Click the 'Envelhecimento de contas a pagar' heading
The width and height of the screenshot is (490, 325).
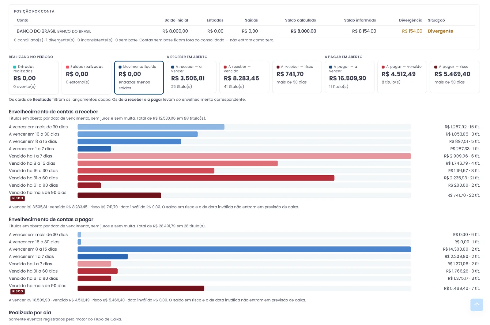(51, 219)
